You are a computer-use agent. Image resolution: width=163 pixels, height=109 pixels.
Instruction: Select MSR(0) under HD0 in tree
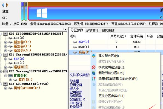(x=19, y=38)
